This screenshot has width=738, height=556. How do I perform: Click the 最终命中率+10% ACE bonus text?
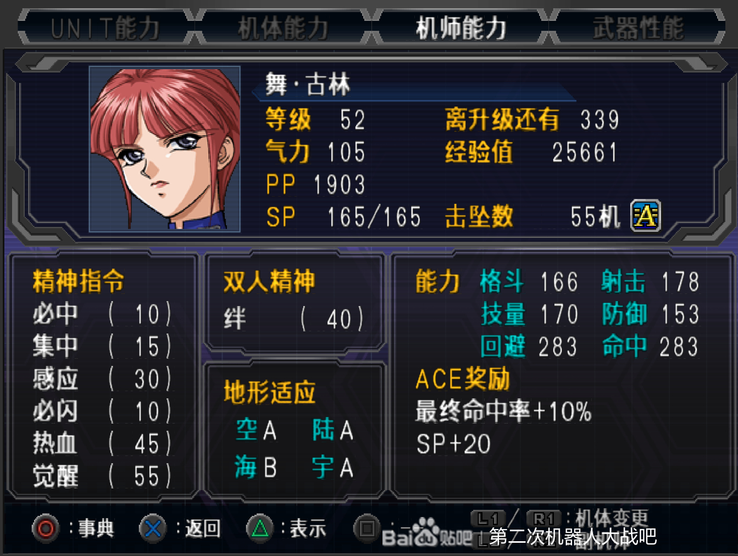pyautogui.click(x=503, y=411)
